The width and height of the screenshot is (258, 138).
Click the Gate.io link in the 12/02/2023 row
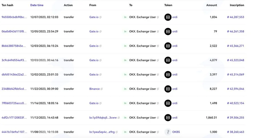94,75
